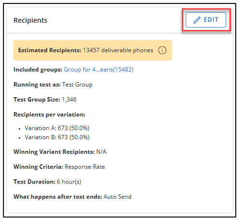Click the What happens after test ends label
The height and width of the screenshot is (220, 244).
pos(58,197)
